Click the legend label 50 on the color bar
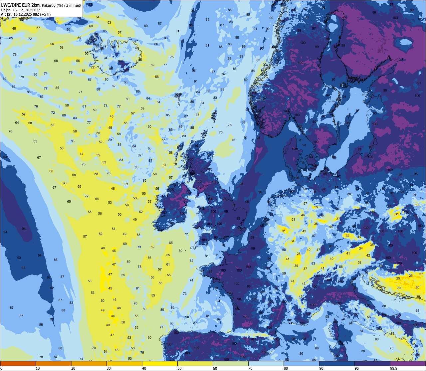This screenshot has width=426, height=371. 179,368
